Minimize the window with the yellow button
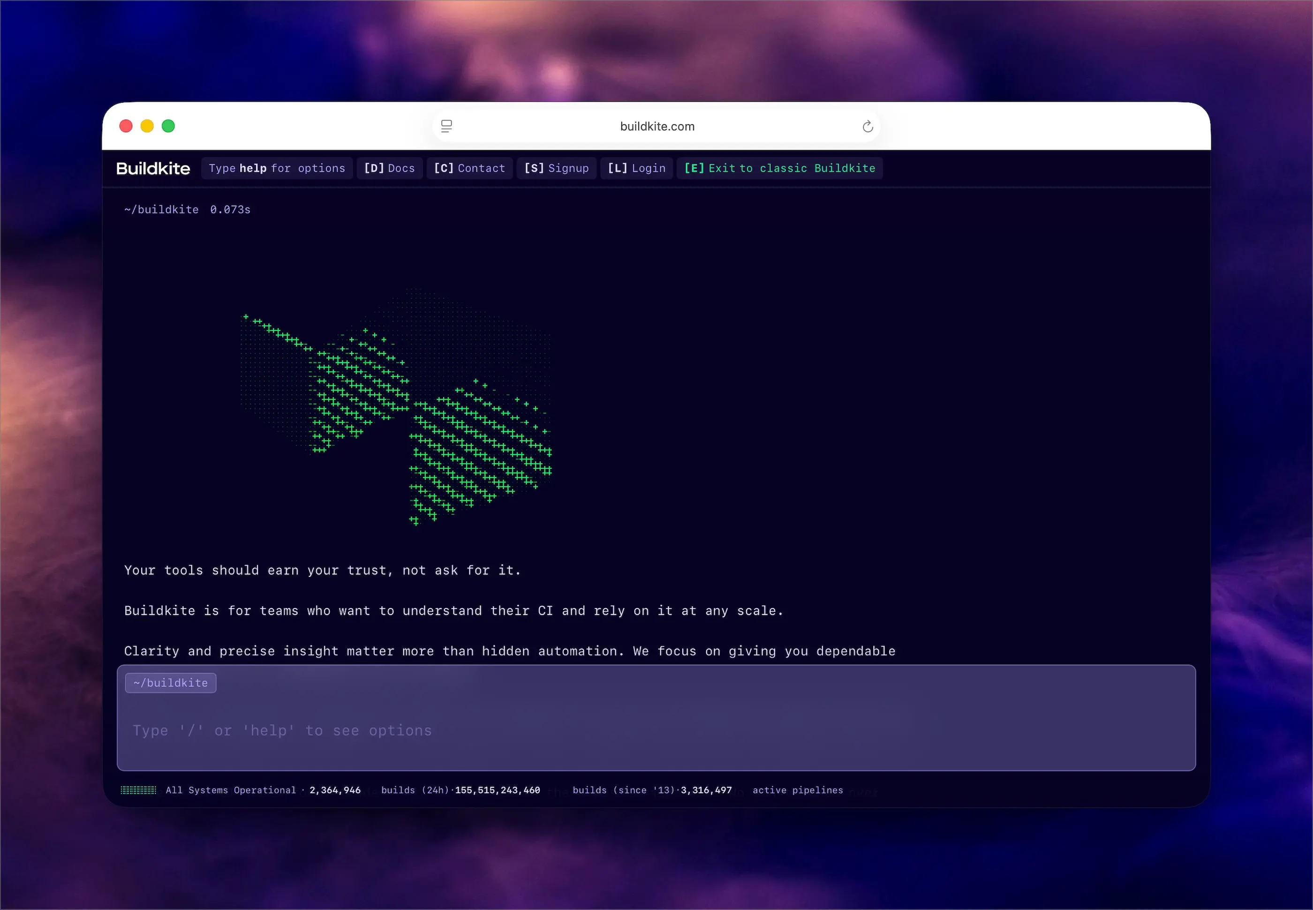 click(x=147, y=126)
